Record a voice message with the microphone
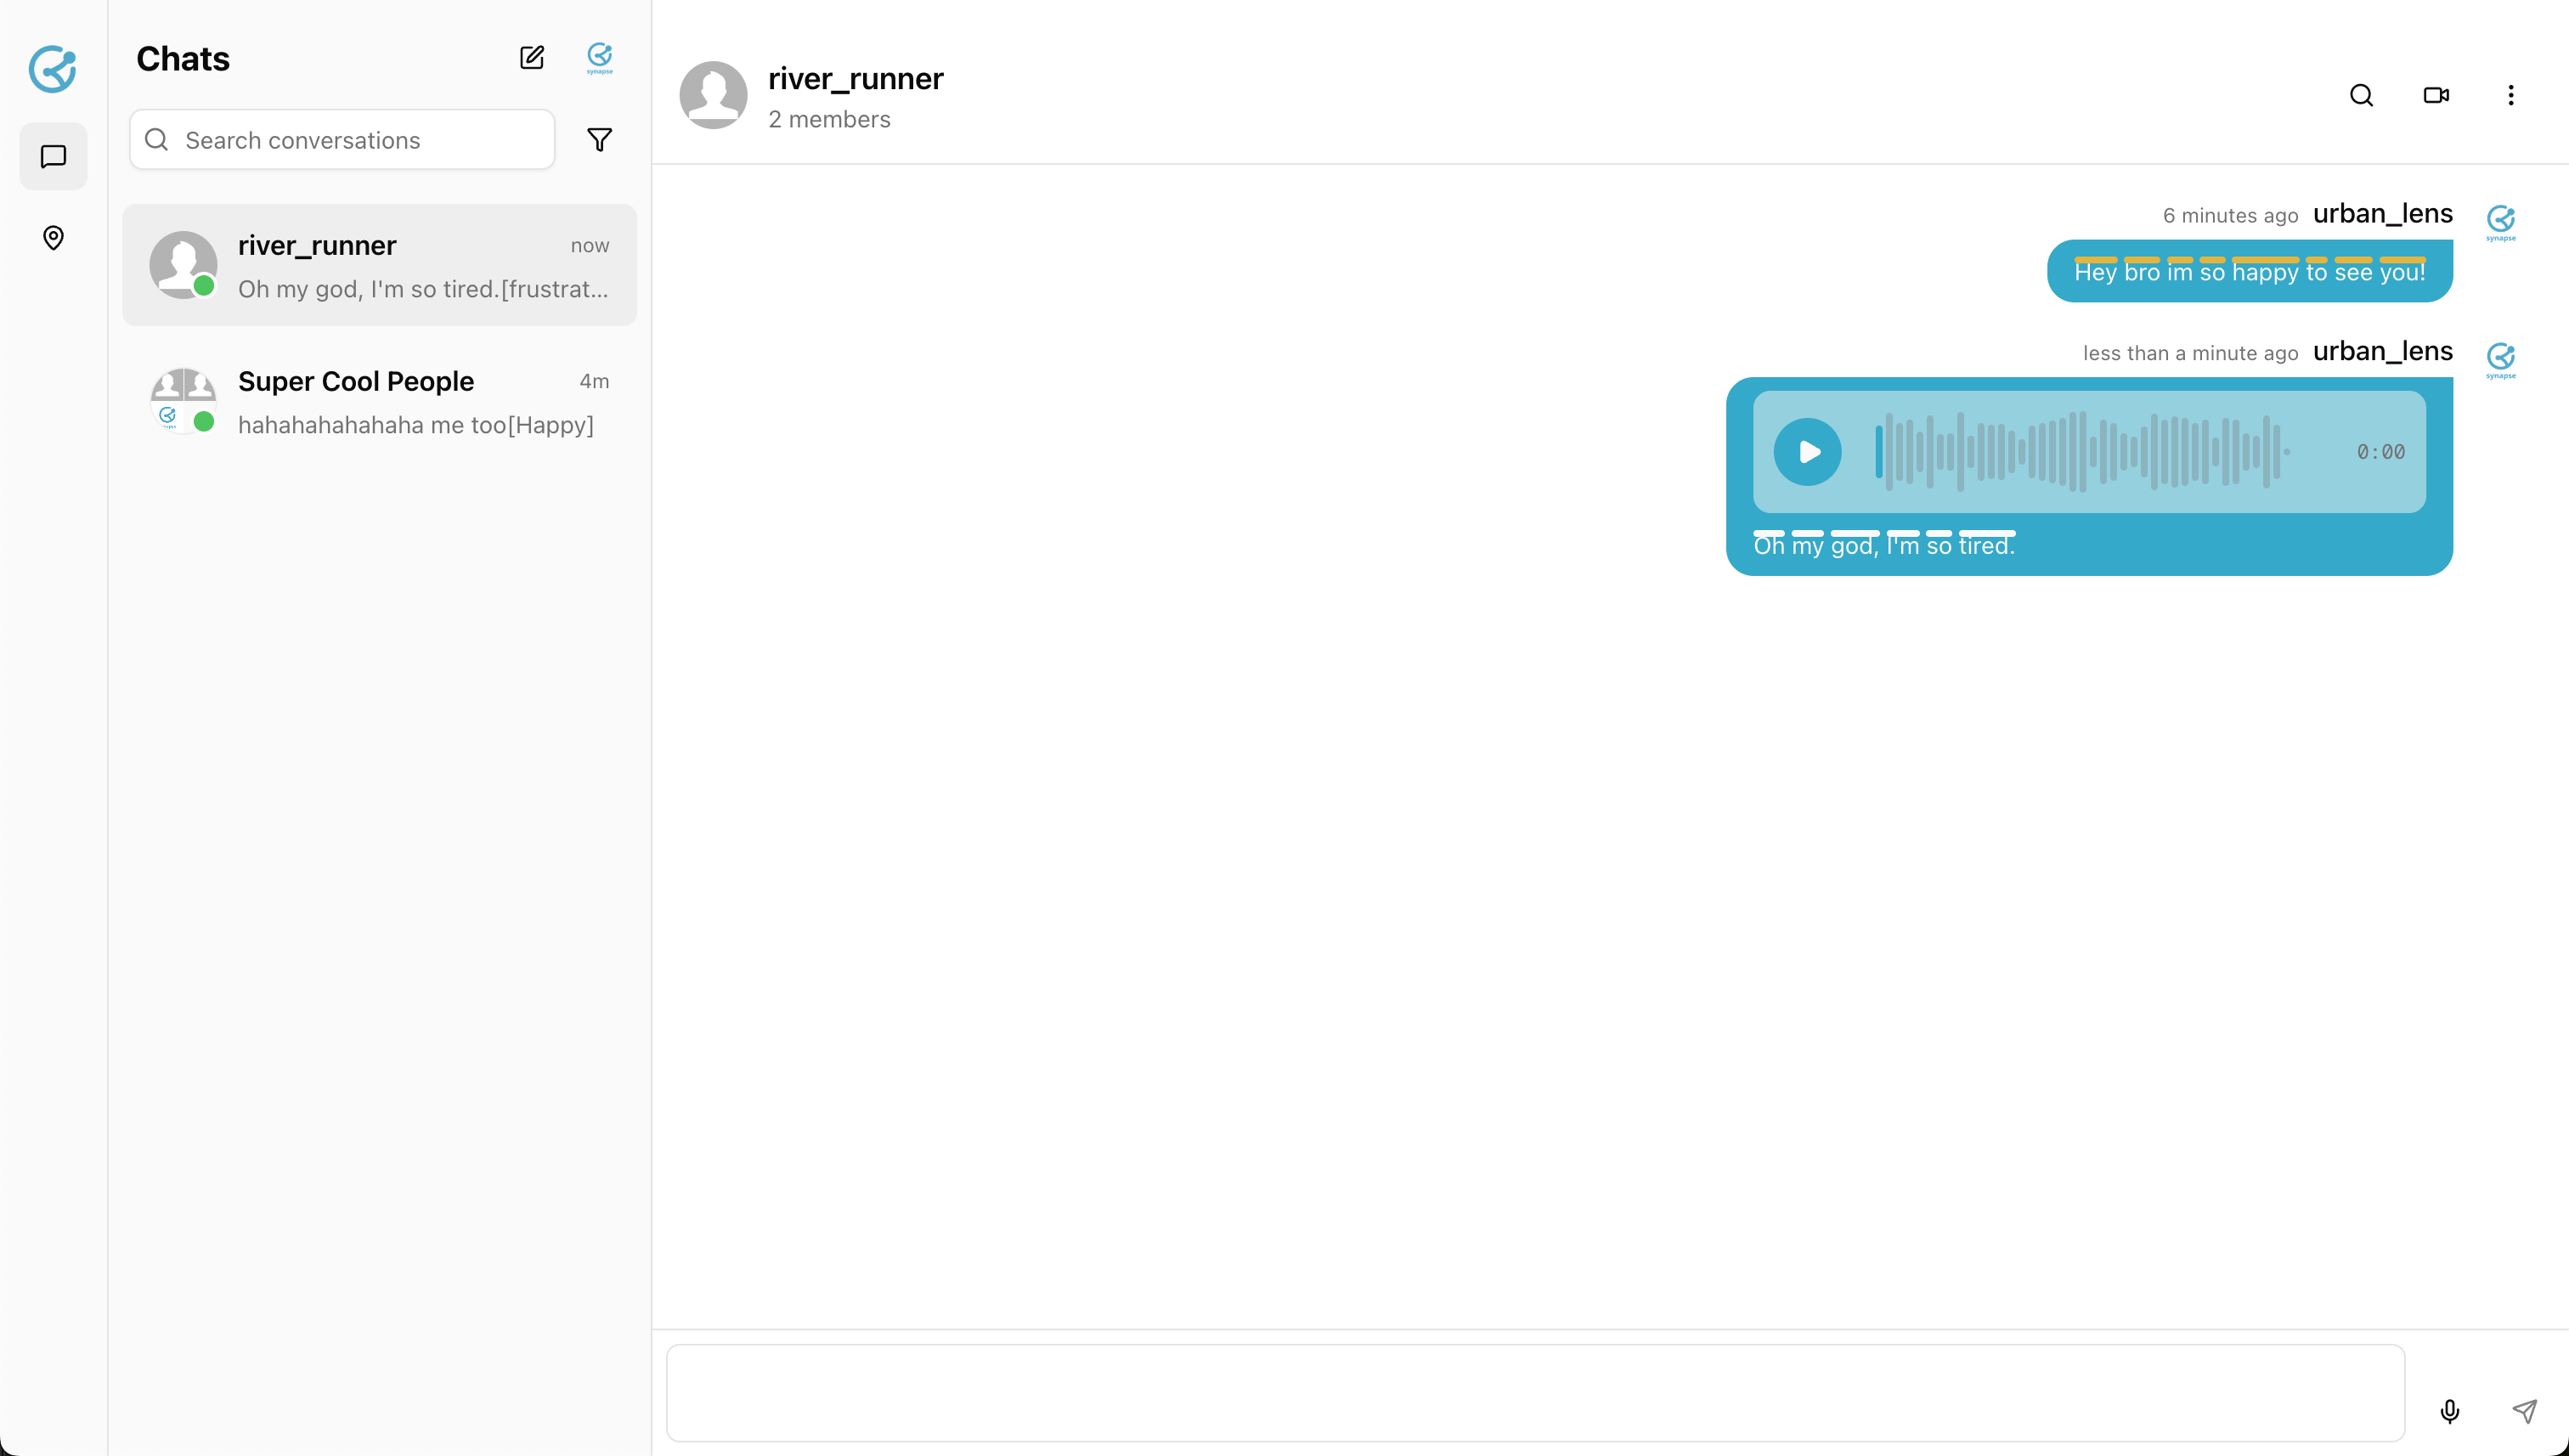 click(x=2449, y=1411)
